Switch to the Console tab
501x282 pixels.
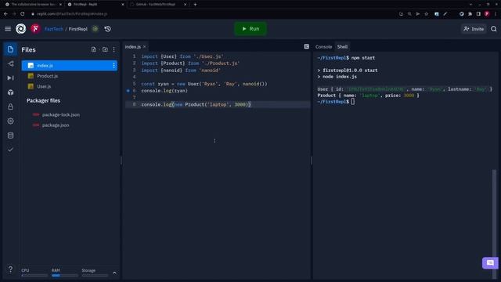pos(323,47)
